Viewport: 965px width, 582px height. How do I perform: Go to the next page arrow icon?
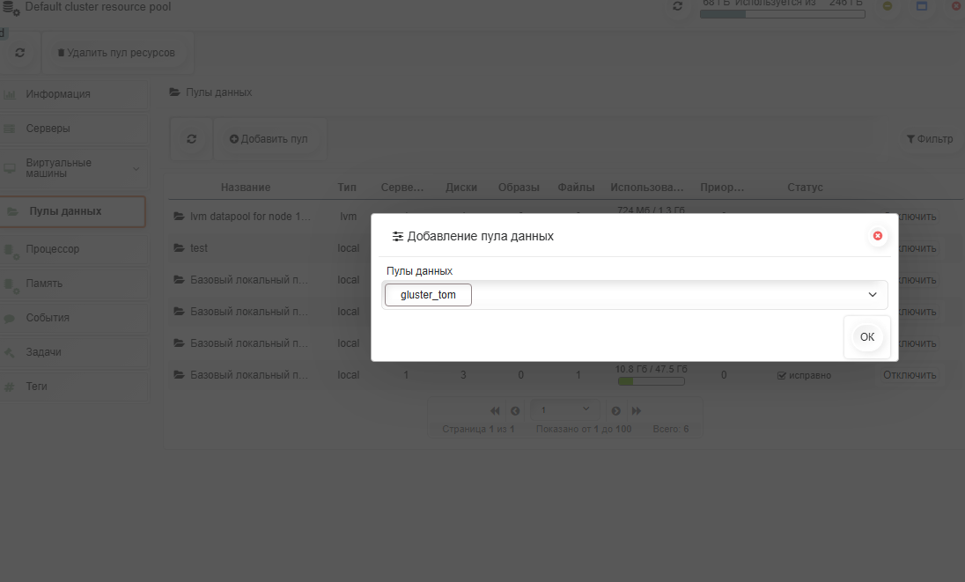click(x=616, y=411)
